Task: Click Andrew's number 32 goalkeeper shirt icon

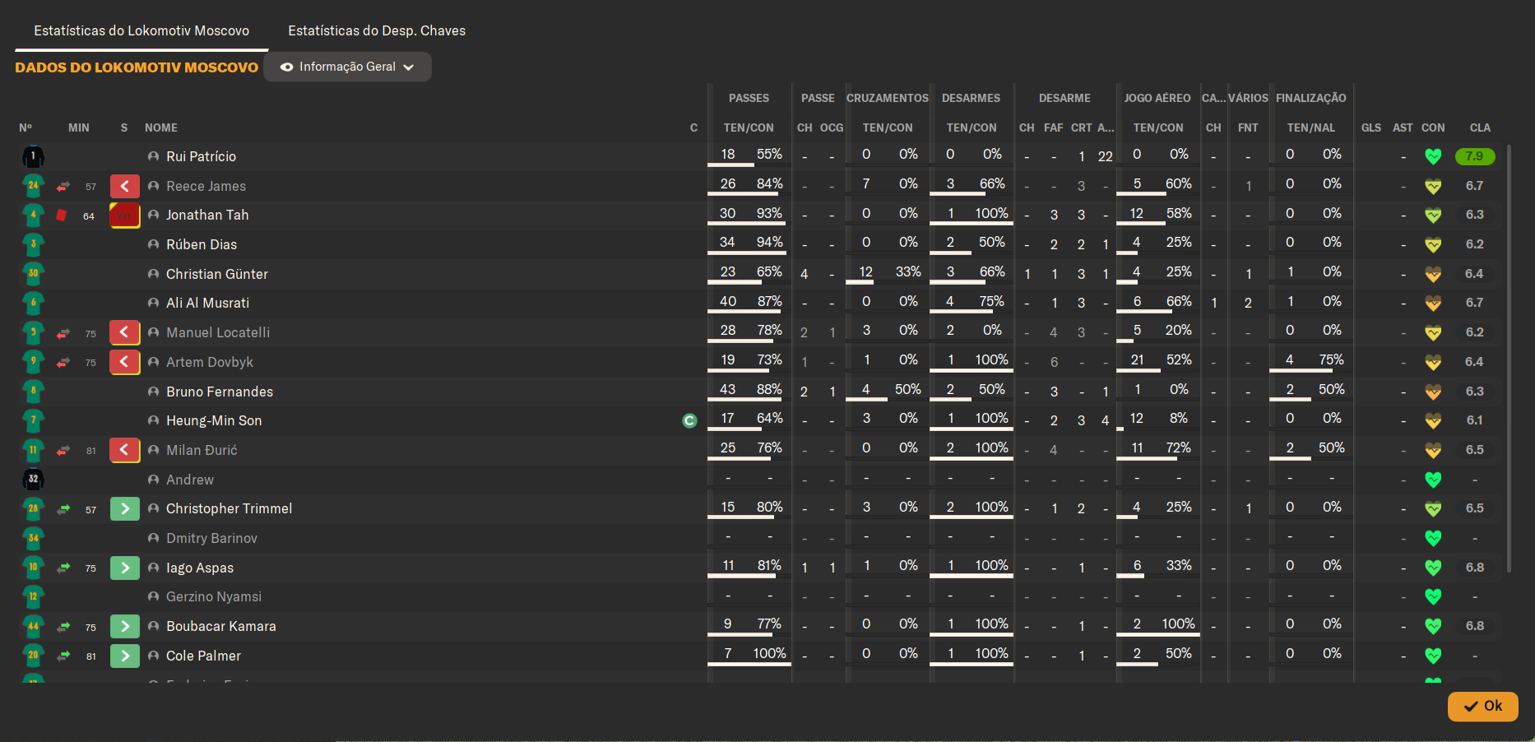Action: pos(33,480)
